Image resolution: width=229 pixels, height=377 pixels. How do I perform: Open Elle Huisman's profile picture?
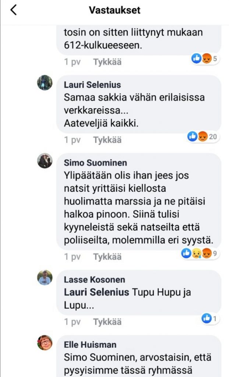point(45,342)
